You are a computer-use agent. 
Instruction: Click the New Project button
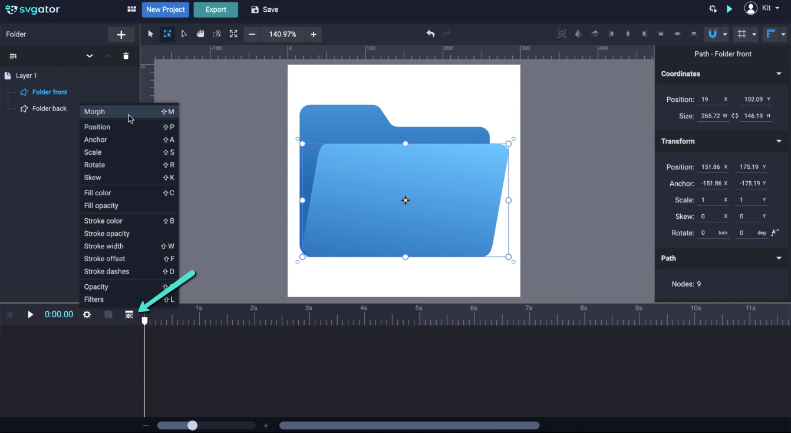coord(165,9)
